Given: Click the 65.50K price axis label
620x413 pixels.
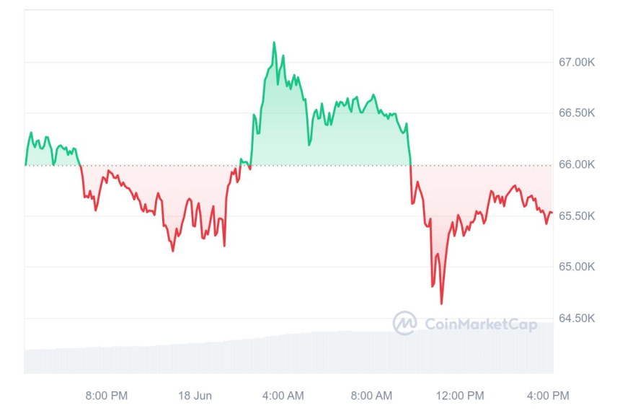Looking at the screenshot, I should tap(577, 216).
